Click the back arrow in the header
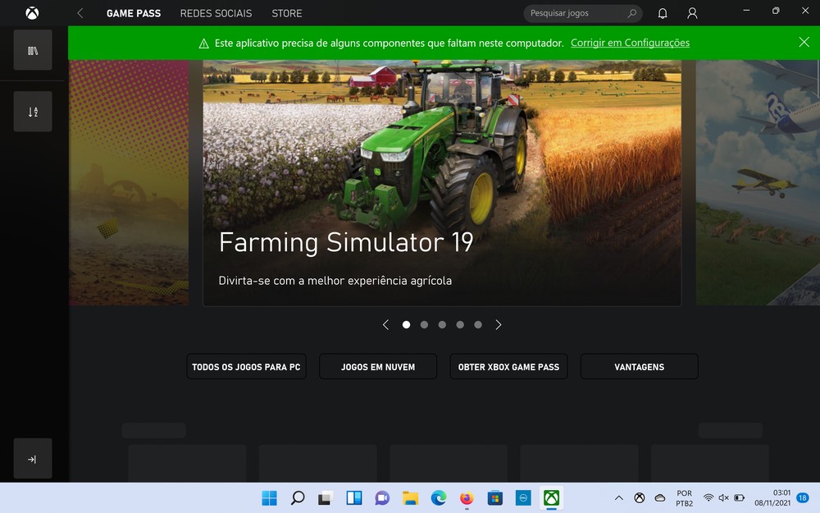This screenshot has height=513, width=820. pyautogui.click(x=80, y=13)
